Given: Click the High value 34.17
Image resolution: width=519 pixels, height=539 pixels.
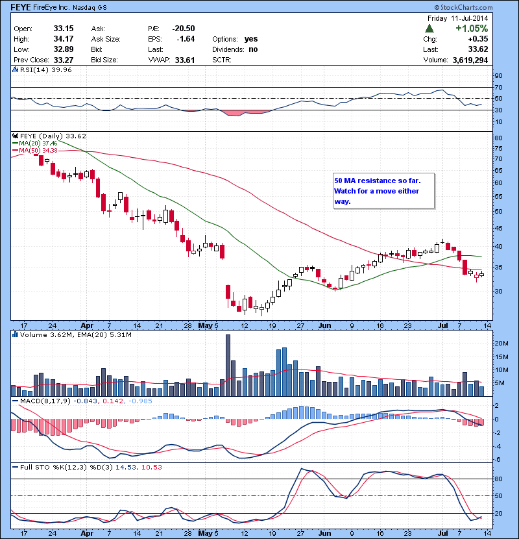Looking at the screenshot, I should 64,39.
